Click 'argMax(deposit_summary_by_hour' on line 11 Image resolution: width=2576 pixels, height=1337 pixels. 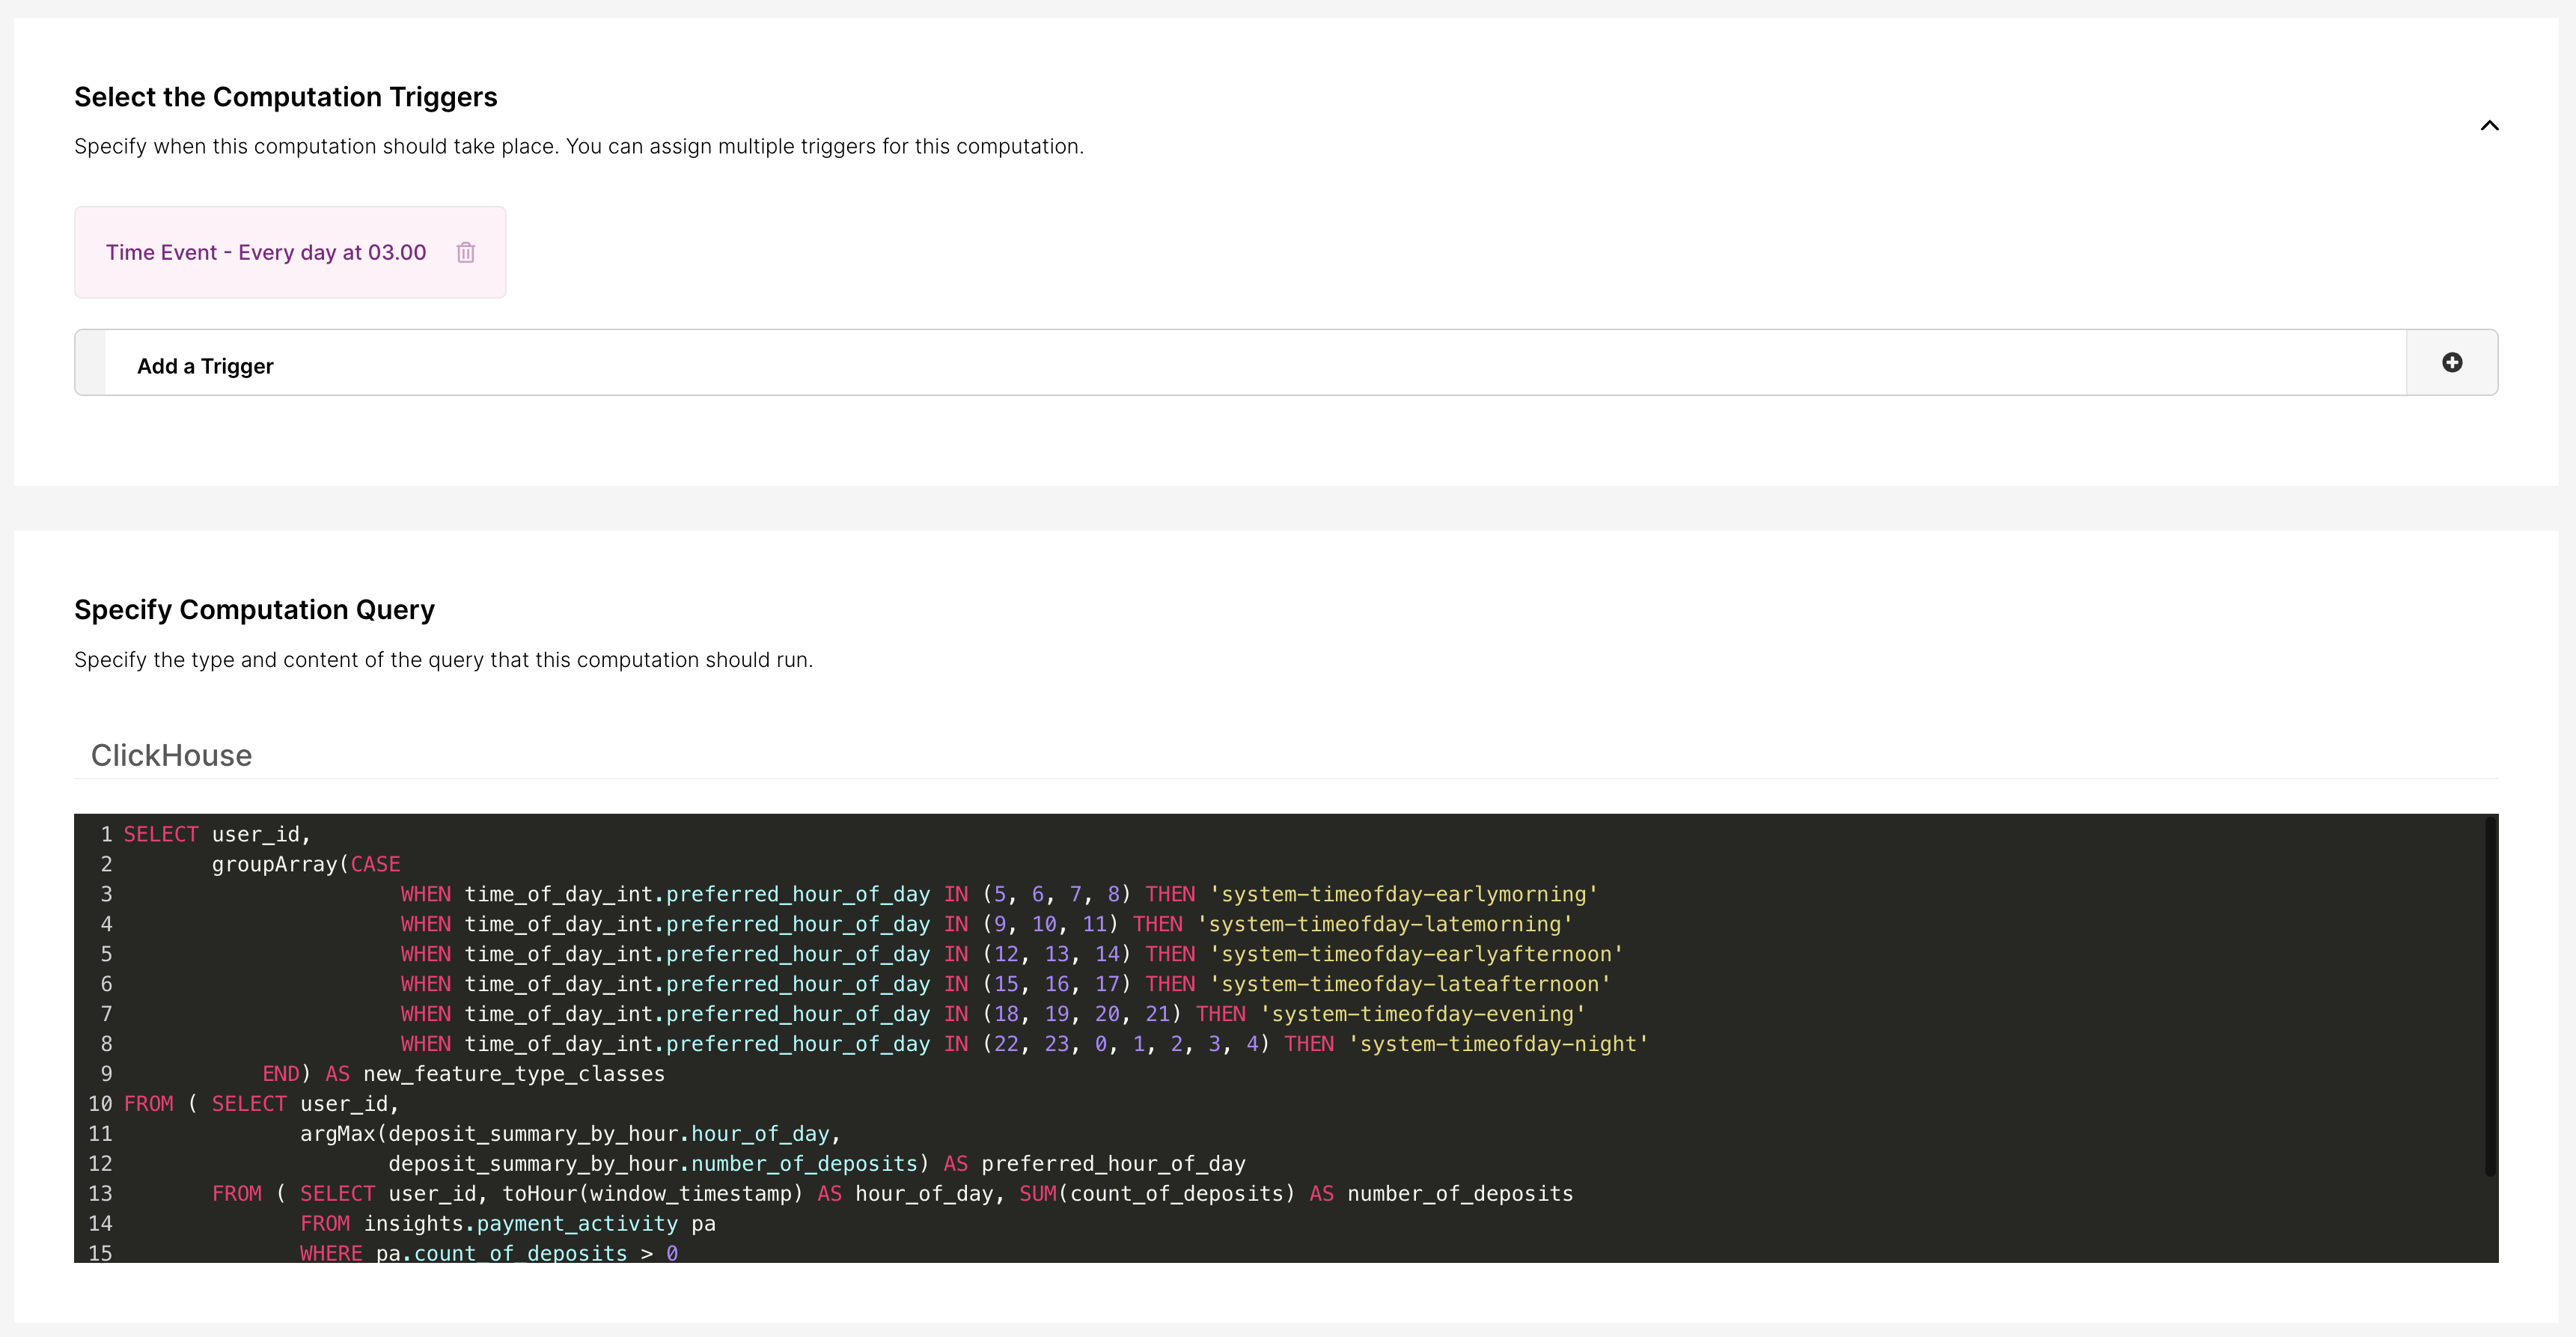click(x=490, y=1134)
